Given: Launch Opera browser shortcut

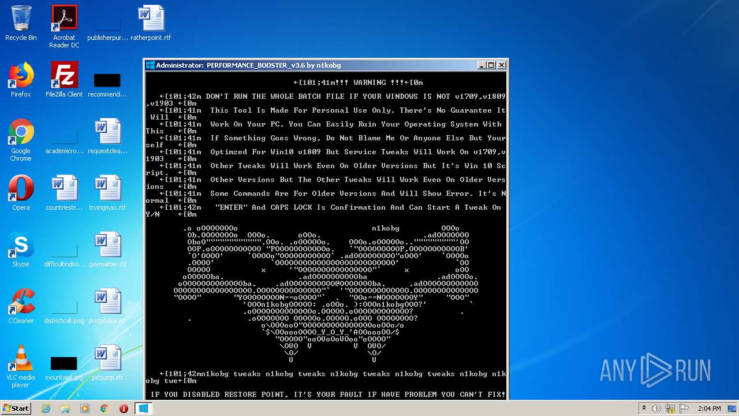Looking at the screenshot, I should click(21, 193).
